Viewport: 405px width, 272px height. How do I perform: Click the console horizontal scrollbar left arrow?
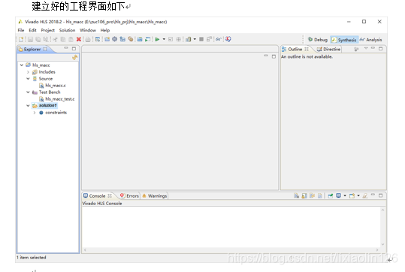pyautogui.click(x=85, y=249)
